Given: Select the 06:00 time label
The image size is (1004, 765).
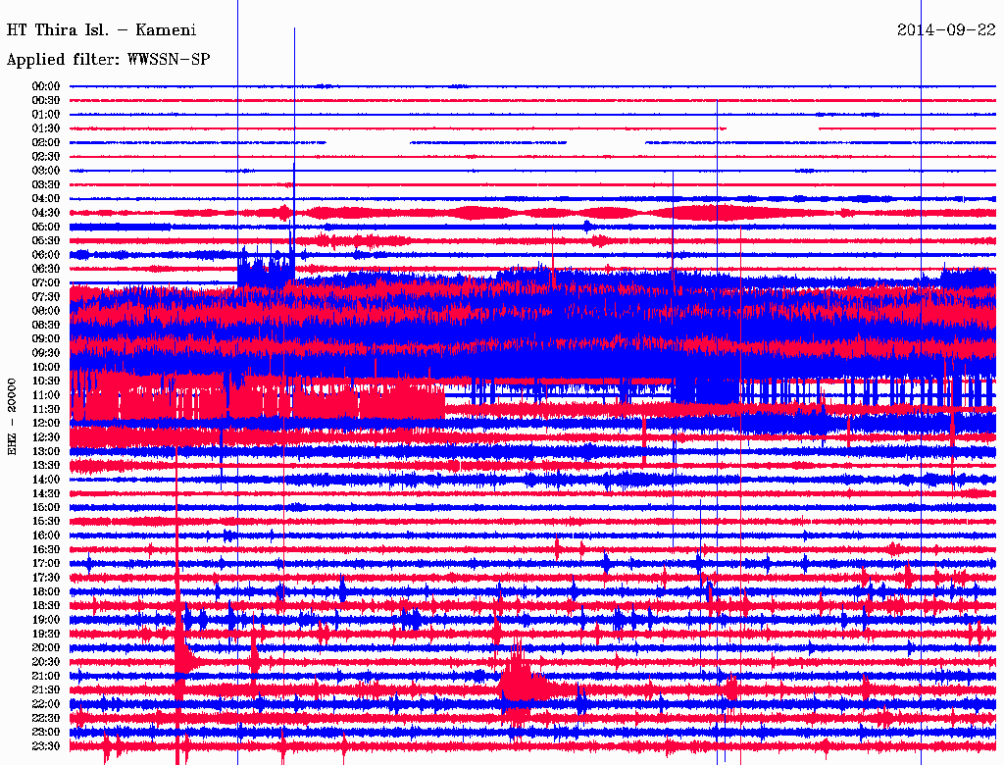Looking at the screenshot, I should [x=46, y=254].
